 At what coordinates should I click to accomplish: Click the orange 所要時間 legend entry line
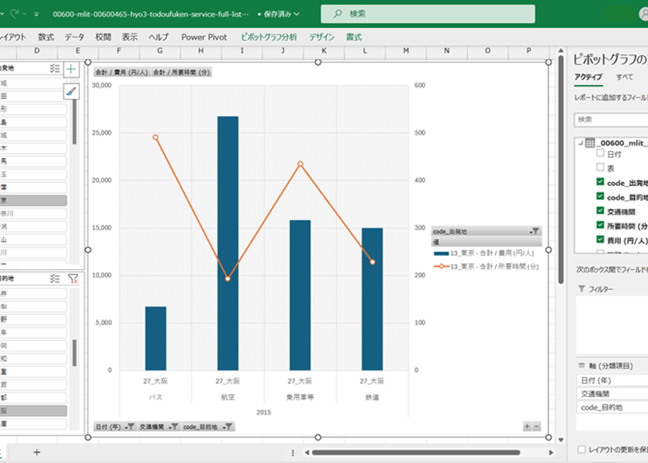tap(441, 267)
